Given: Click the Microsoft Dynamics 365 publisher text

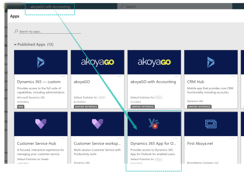Looking at the screenshot, I should click(31, 97).
